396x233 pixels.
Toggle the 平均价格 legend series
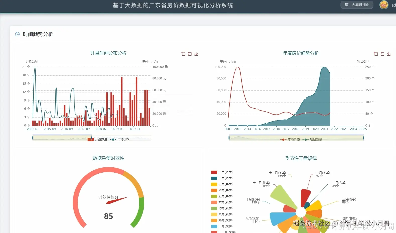pyautogui.click(x=120, y=139)
